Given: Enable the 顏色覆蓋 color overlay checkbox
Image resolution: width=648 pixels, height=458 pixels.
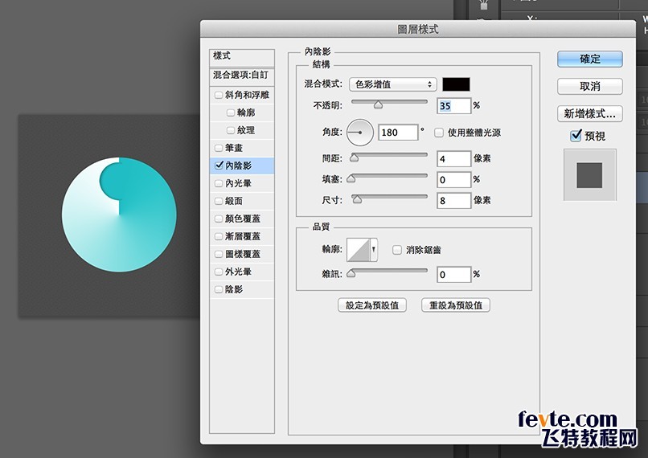Looking at the screenshot, I should click(x=219, y=219).
